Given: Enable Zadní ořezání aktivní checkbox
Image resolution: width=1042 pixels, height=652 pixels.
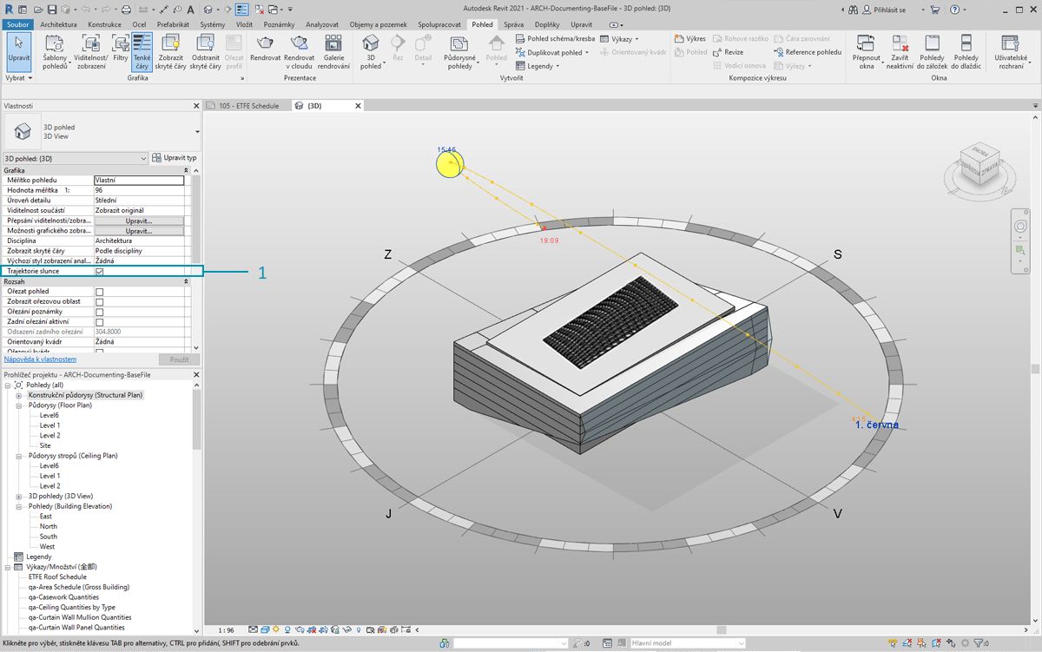Looking at the screenshot, I should click(99, 322).
